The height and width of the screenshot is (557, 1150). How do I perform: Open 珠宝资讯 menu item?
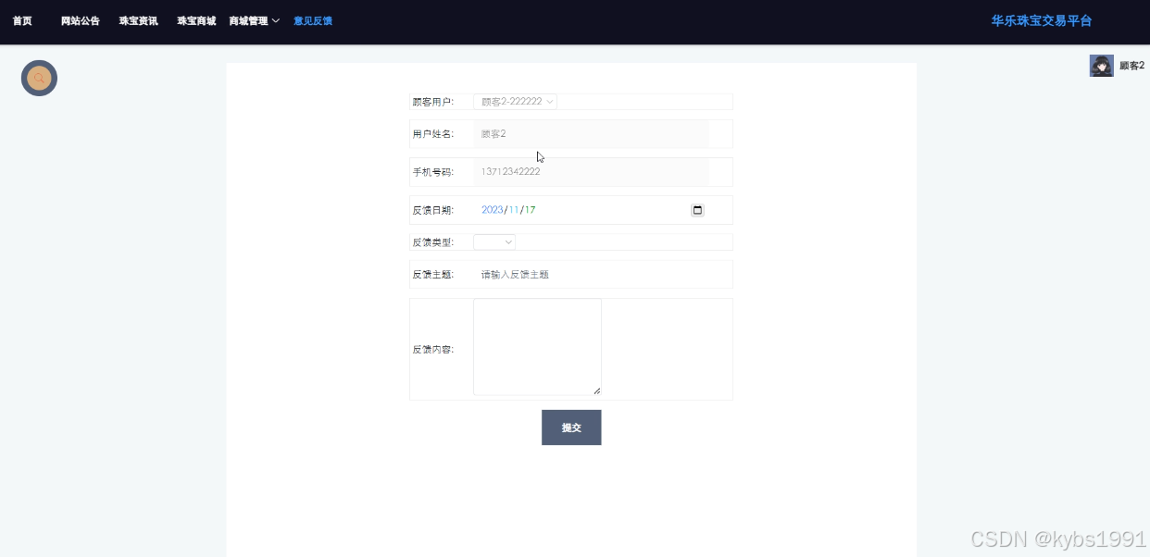coord(139,21)
